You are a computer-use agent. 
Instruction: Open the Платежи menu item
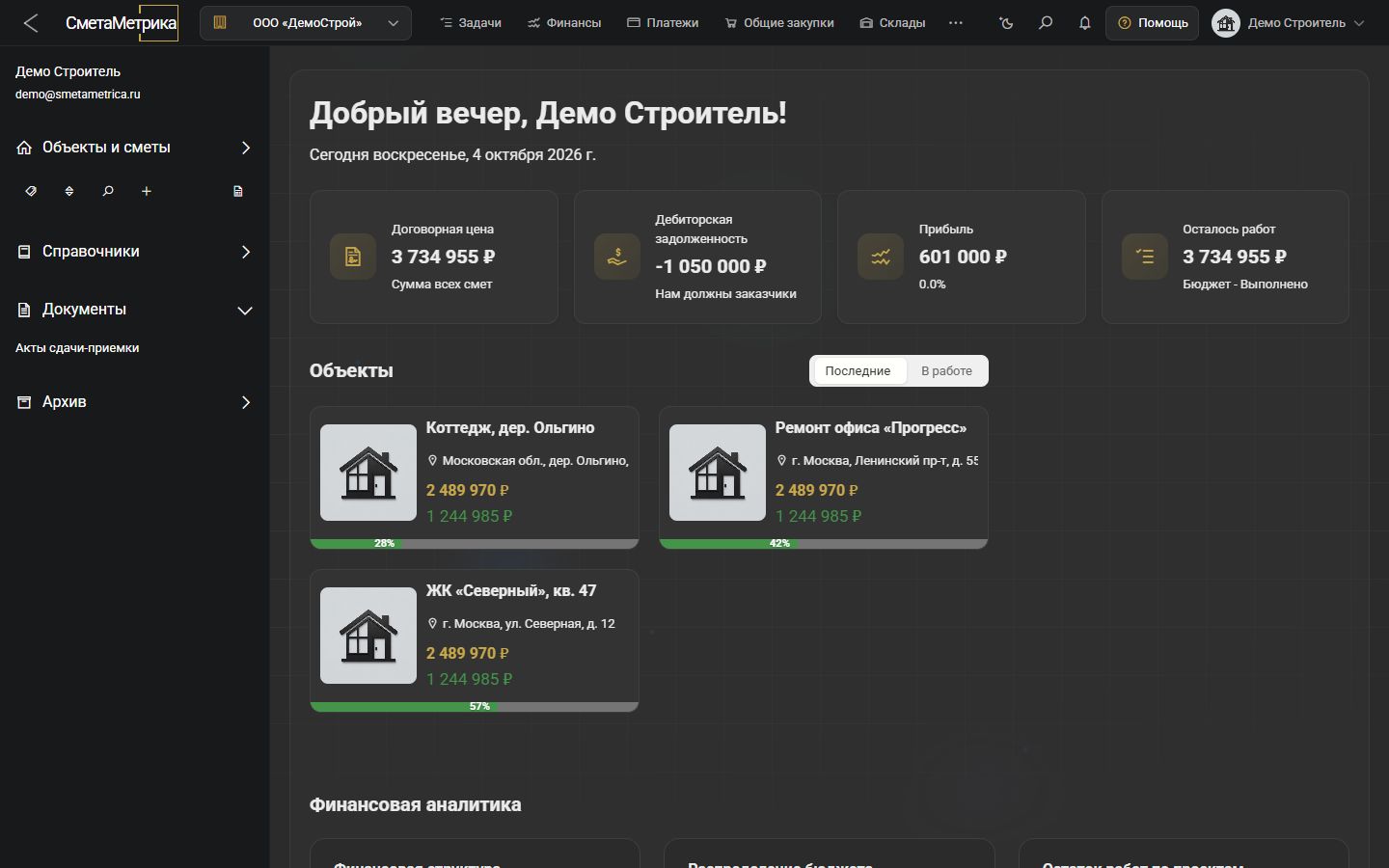point(663,23)
